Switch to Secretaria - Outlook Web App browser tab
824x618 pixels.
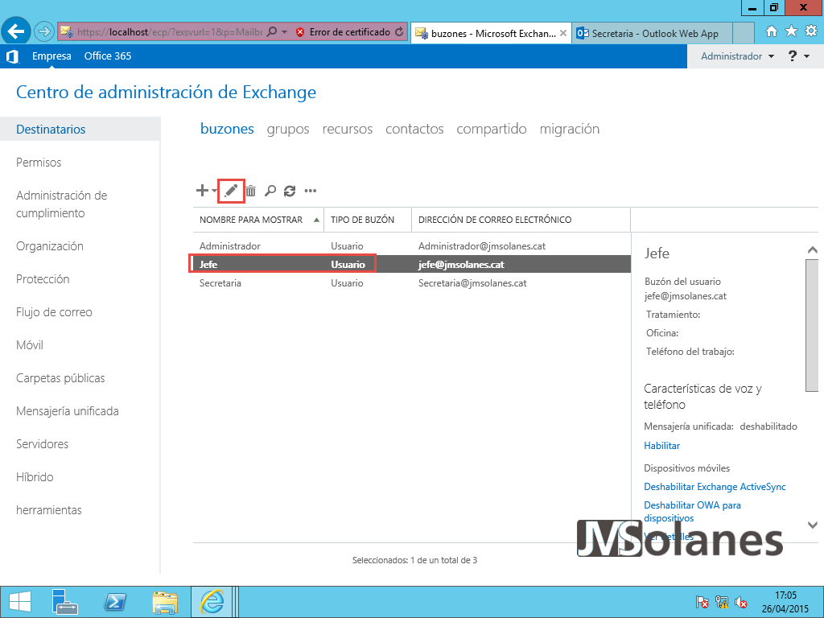[x=652, y=33]
